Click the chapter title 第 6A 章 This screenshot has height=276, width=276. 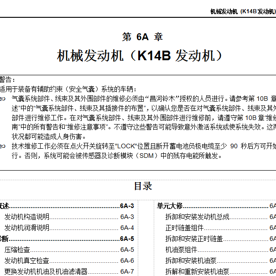[x=142, y=37]
